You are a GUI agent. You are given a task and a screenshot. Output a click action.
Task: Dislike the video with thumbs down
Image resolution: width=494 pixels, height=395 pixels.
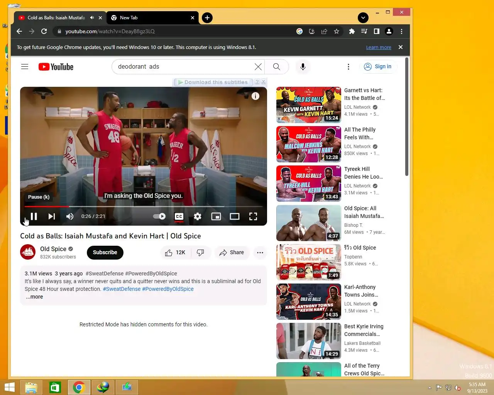[200, 252]
